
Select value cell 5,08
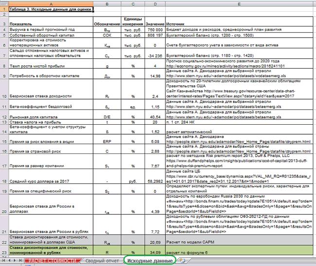click(155, 139)
